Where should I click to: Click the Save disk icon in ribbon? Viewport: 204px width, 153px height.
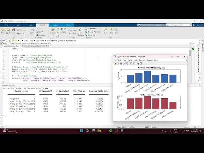13,29
